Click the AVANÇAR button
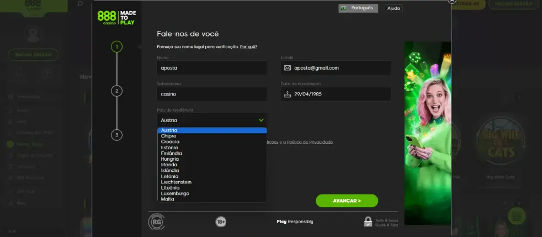 click(x=347, y=201)
